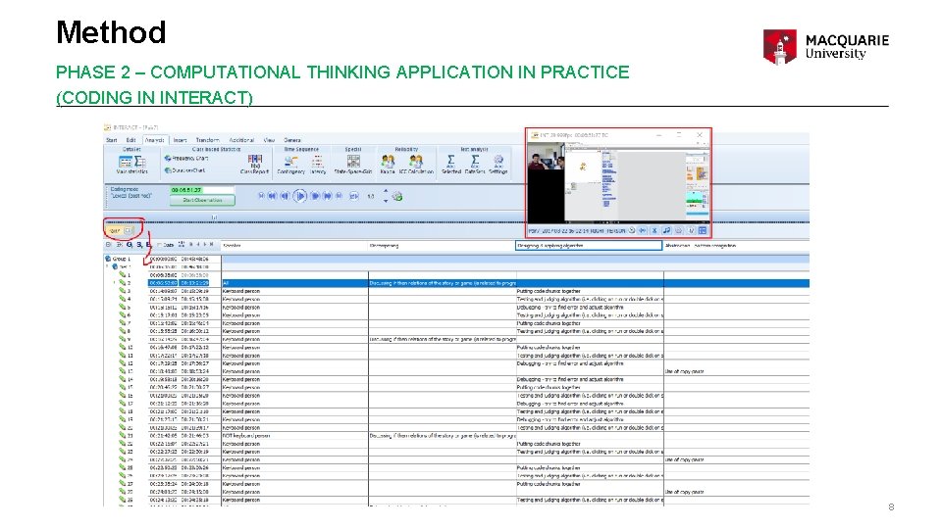Click the layout icon in video window
Image resolution: width=942 pixels, height=529 pixels.
click(x=703, y=230)
